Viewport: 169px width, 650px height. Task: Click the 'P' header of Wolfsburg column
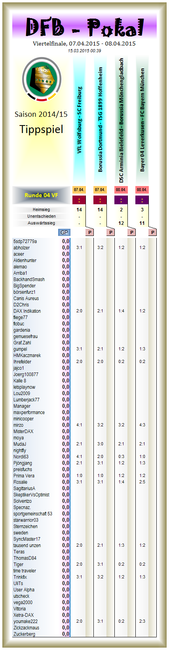pyautogui.click(x=90, y=232)
